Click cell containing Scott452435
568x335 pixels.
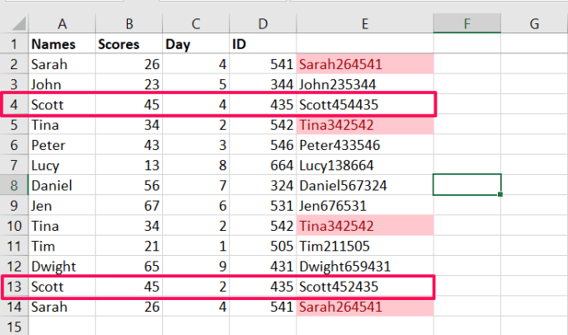point(365,287)
